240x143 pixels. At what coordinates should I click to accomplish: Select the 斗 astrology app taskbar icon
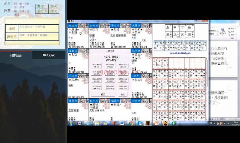[148, 123]
